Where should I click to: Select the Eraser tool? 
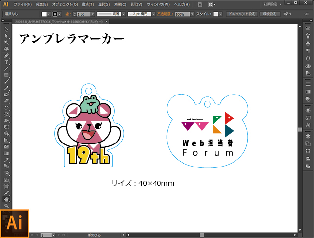click(6, 101)
